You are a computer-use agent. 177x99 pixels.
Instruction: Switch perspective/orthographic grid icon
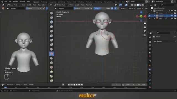[x=145, y=35]
